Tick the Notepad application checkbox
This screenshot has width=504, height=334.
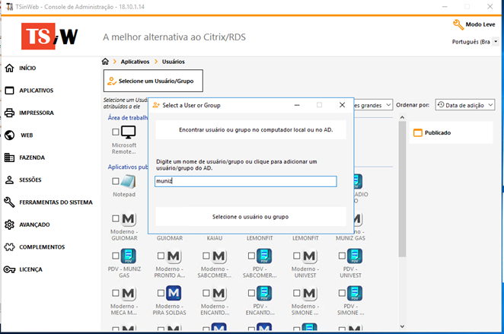coord(116,181)
